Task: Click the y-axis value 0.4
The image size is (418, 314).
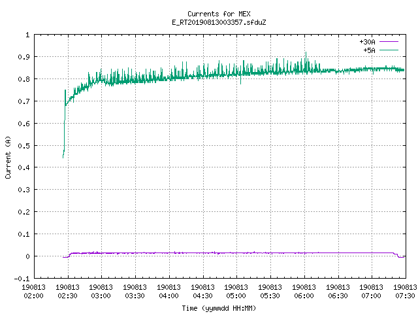Action: click(24, 167)
